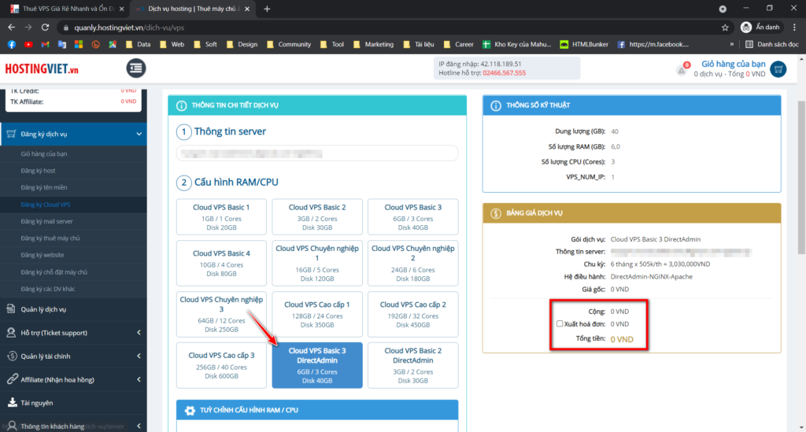806x432 pixels.
Task: Click the dollar icon in Bảng giá dịch vụ header
Action: click(496, 213)
